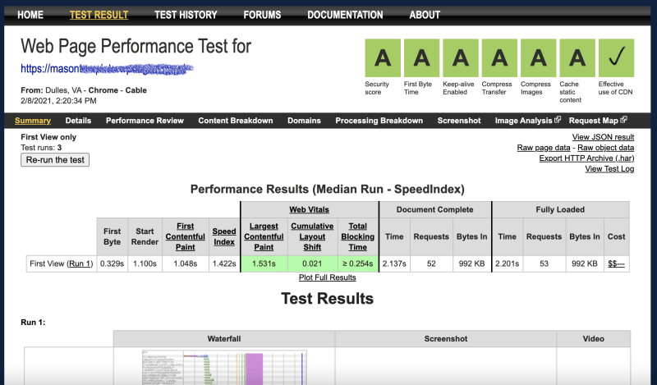Click the Keep-alive Enabled grade box

tap(461, 57)
